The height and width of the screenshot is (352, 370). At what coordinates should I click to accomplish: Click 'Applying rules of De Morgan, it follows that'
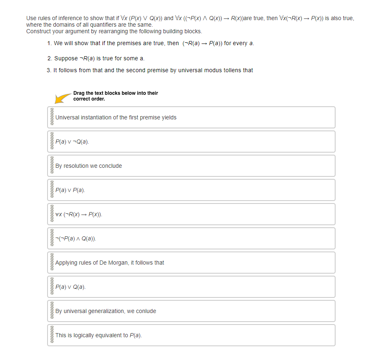(191, 263)
